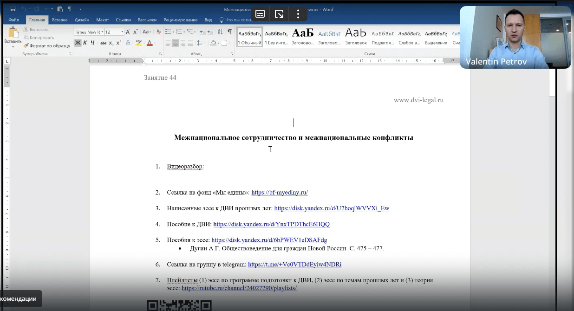
Task: Open the change case dropdown
Action: point(148,32)
